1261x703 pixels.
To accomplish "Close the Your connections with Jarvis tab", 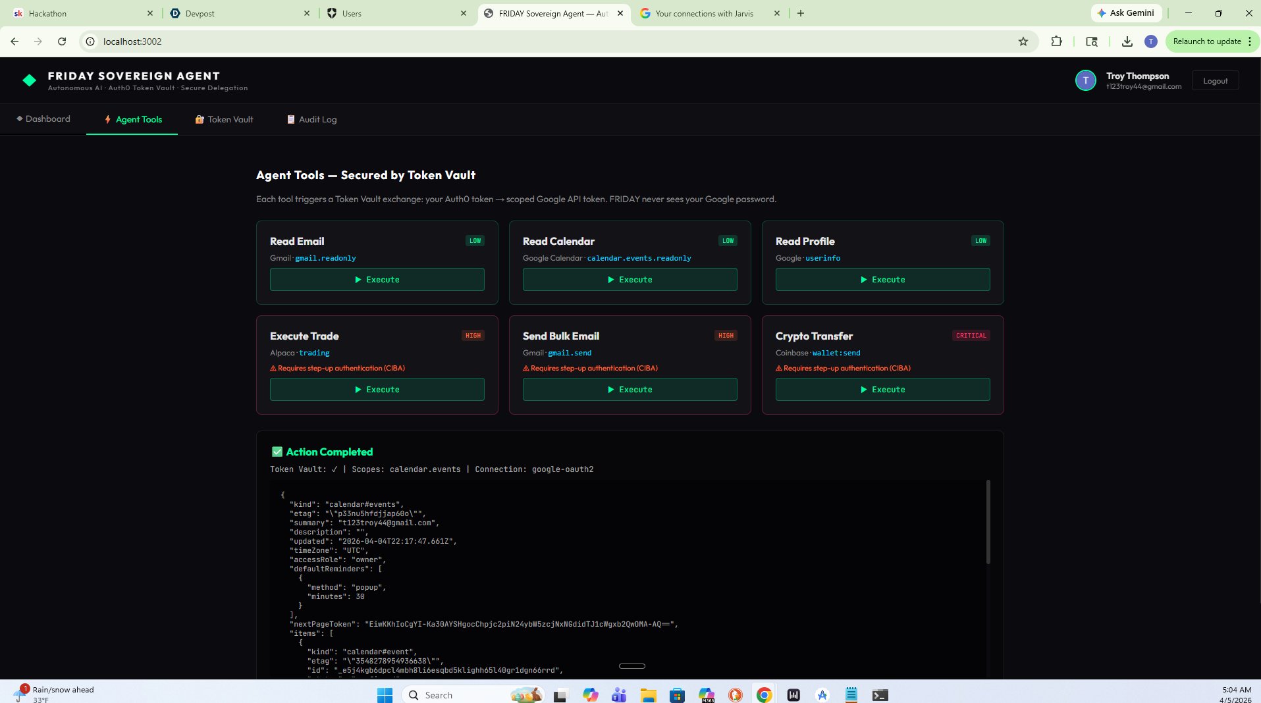I will tap(776, 13).
